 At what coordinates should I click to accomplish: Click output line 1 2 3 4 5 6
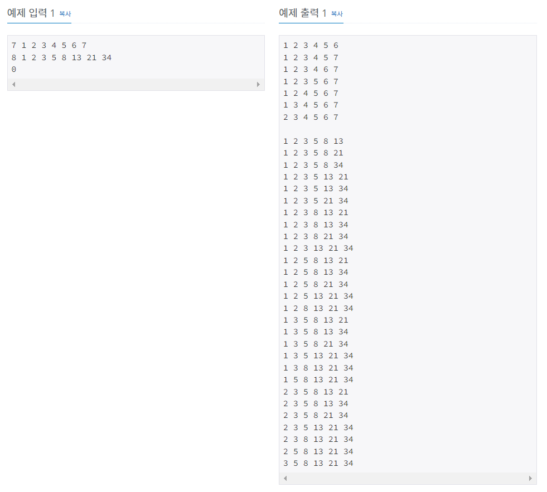311,45
